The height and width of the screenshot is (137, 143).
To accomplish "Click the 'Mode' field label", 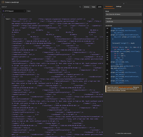I will click(107, 11).
